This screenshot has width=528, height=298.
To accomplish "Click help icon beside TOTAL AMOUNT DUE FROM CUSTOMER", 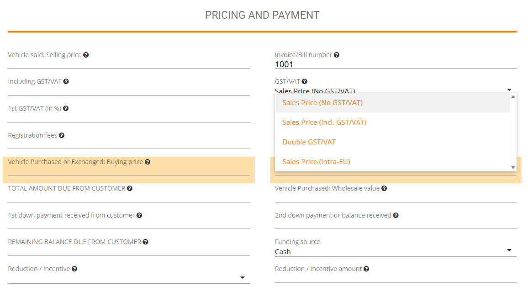I will pos(130,188).
